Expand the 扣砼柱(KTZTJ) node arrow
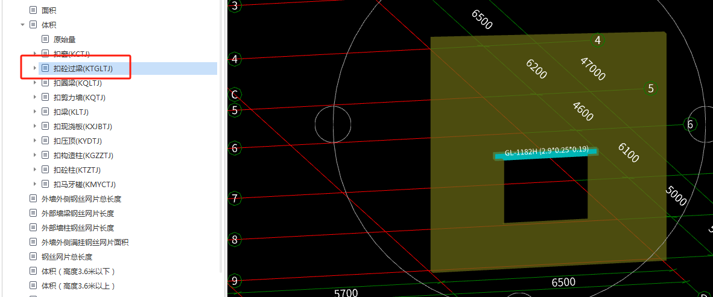 point(35,170)
